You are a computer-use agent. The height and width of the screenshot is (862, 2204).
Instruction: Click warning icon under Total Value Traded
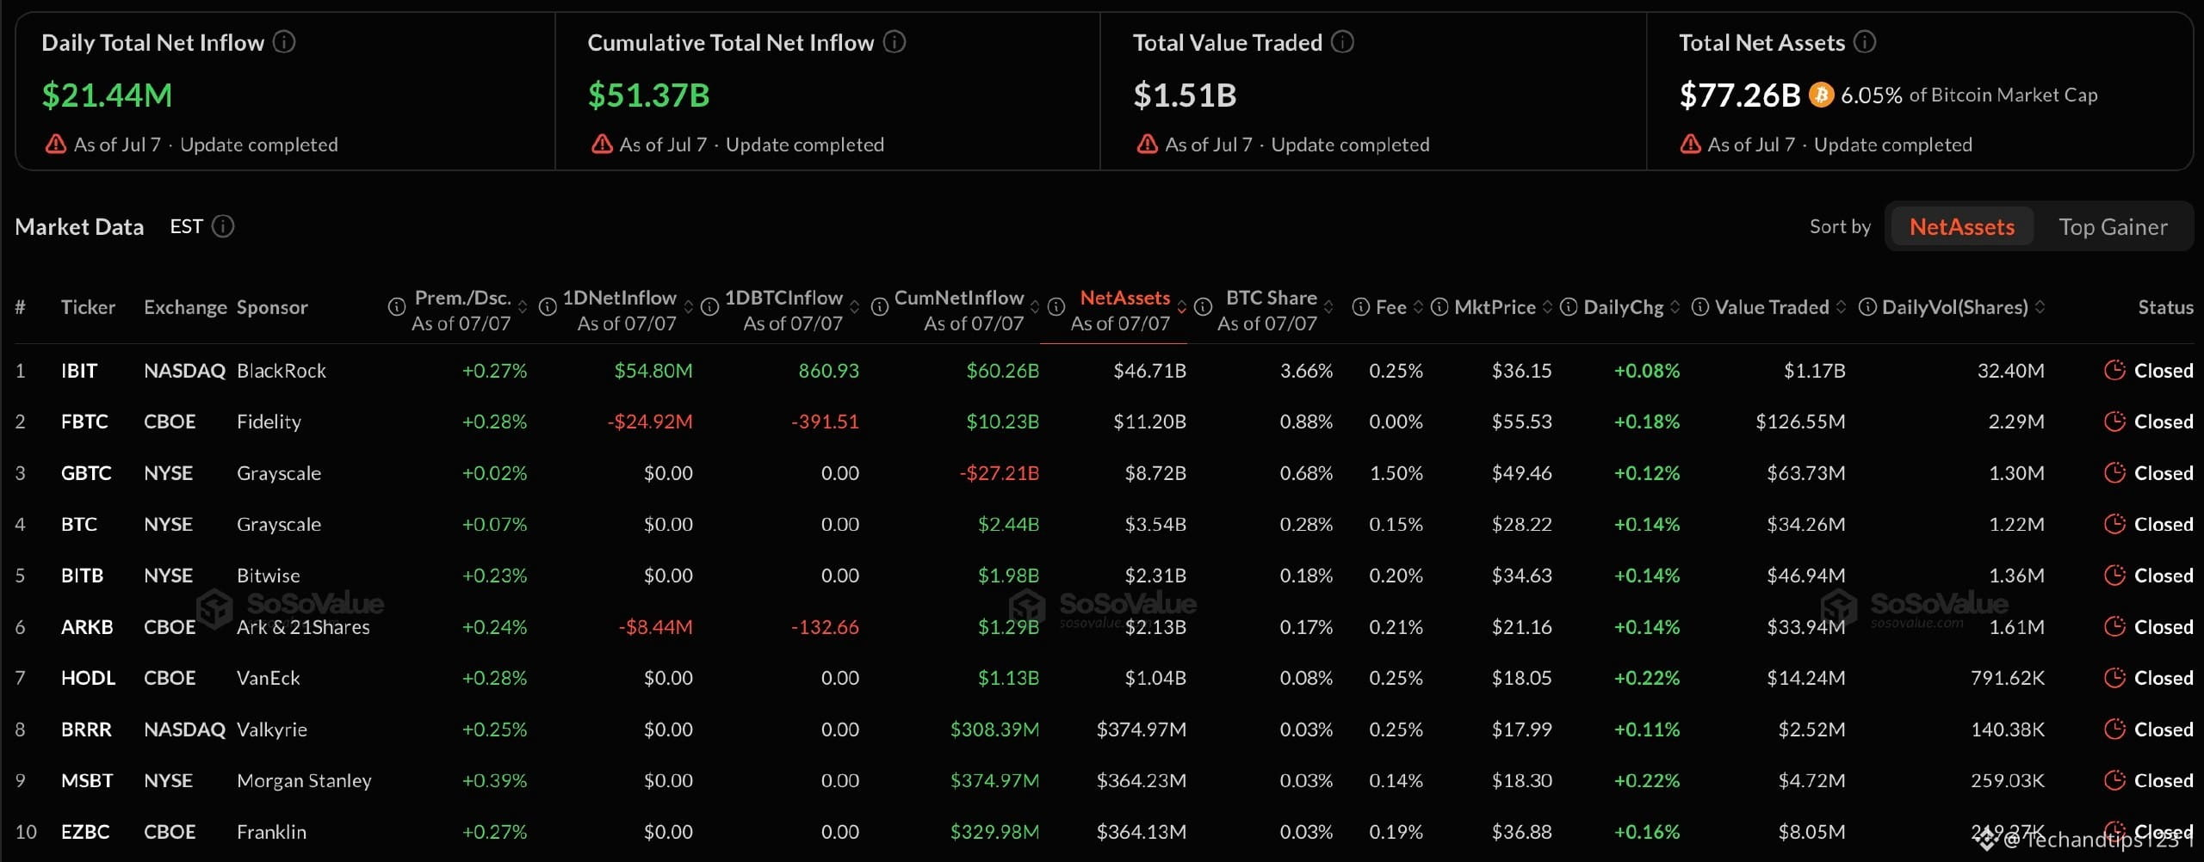1148,144
